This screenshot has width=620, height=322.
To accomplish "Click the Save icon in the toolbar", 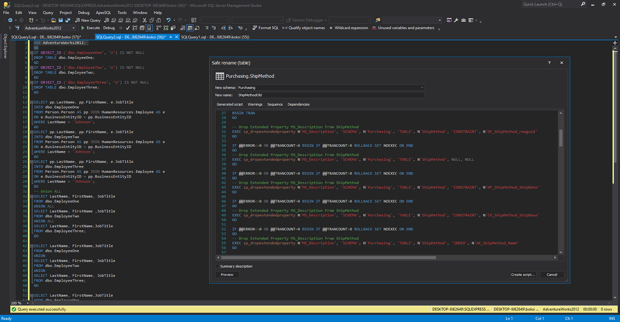I will tap(60, 20).
